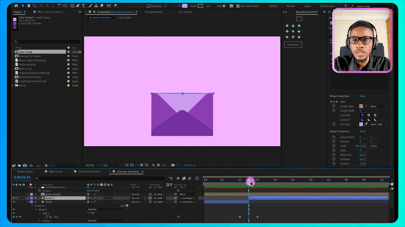The image size is (405, 227).
Task: Open the magnification 92.2% dropdown
Action: 92,165
